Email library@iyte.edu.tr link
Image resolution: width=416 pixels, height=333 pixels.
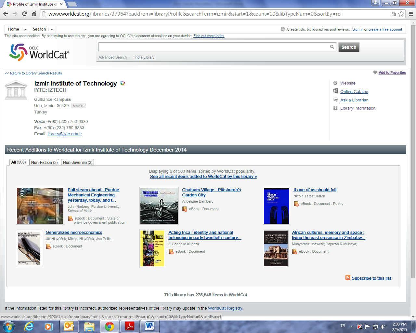point(65,134)
